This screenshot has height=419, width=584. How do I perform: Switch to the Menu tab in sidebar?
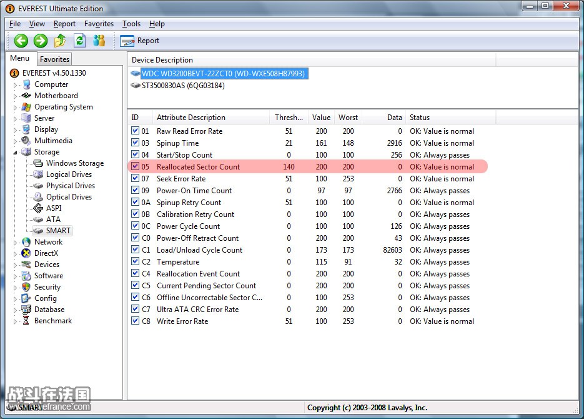click(x=20, y=58)
